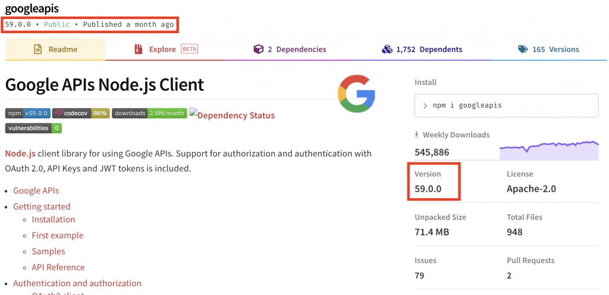Click the Google G logo
The width and height of the screenshot is (609, 295).
pyautogui.click(x=356, y=93)
